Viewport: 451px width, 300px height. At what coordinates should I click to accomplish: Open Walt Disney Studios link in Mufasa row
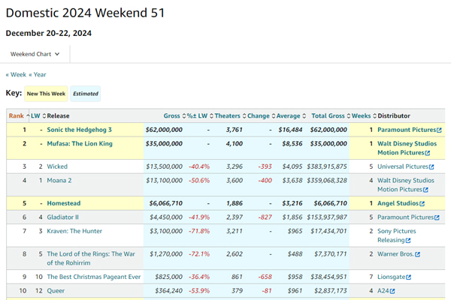point(407,148)
